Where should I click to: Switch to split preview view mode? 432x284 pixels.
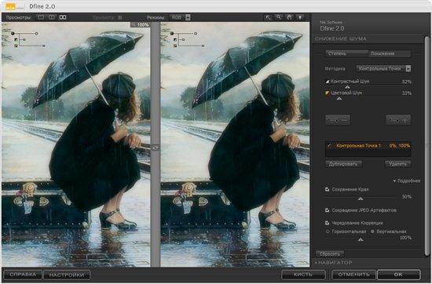(52, 17)
